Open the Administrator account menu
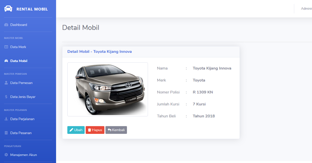Viewport: 312px width, 163px height. coord(306,8)
